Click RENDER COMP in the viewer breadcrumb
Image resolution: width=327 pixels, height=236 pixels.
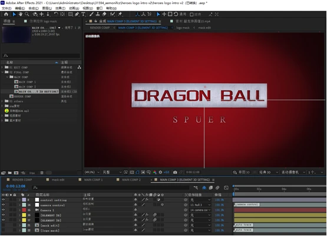pyautogui.click(x=100, y=28)
